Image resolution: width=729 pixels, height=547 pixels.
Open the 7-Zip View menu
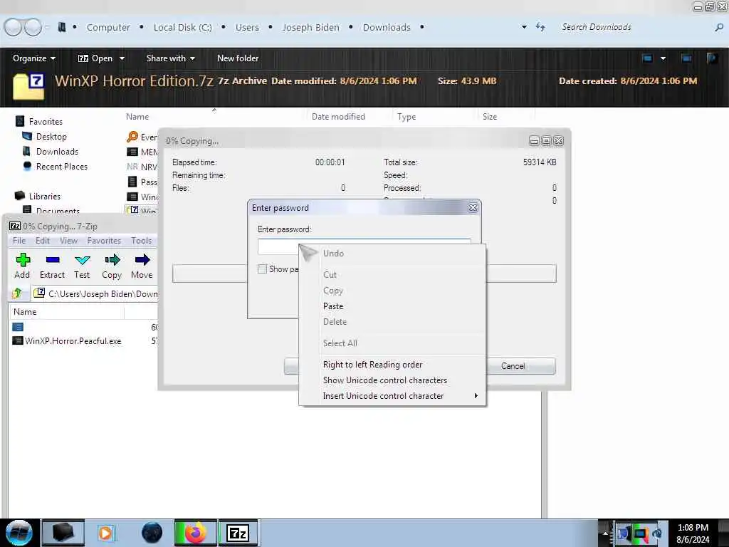68,241
